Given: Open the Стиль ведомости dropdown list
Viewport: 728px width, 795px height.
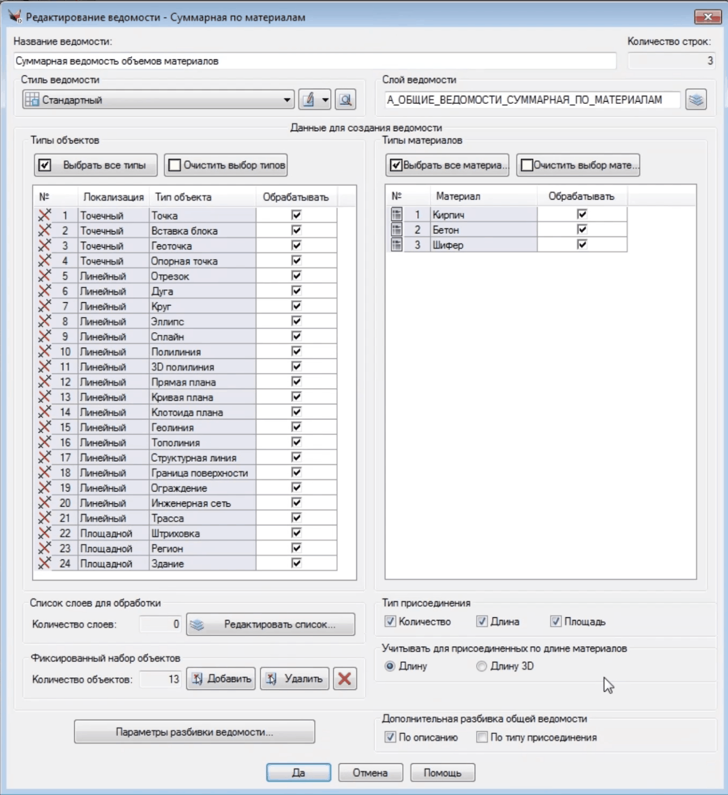Looking at the screenshot, I should [287, 100].
